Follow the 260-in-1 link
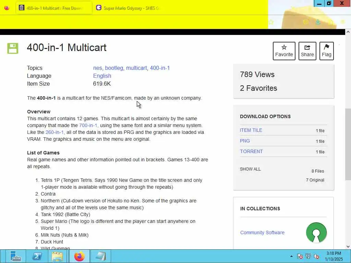 [55, 132]
